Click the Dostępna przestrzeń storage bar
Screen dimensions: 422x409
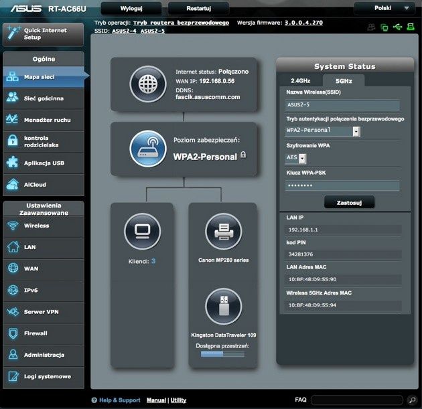point(222,354)
